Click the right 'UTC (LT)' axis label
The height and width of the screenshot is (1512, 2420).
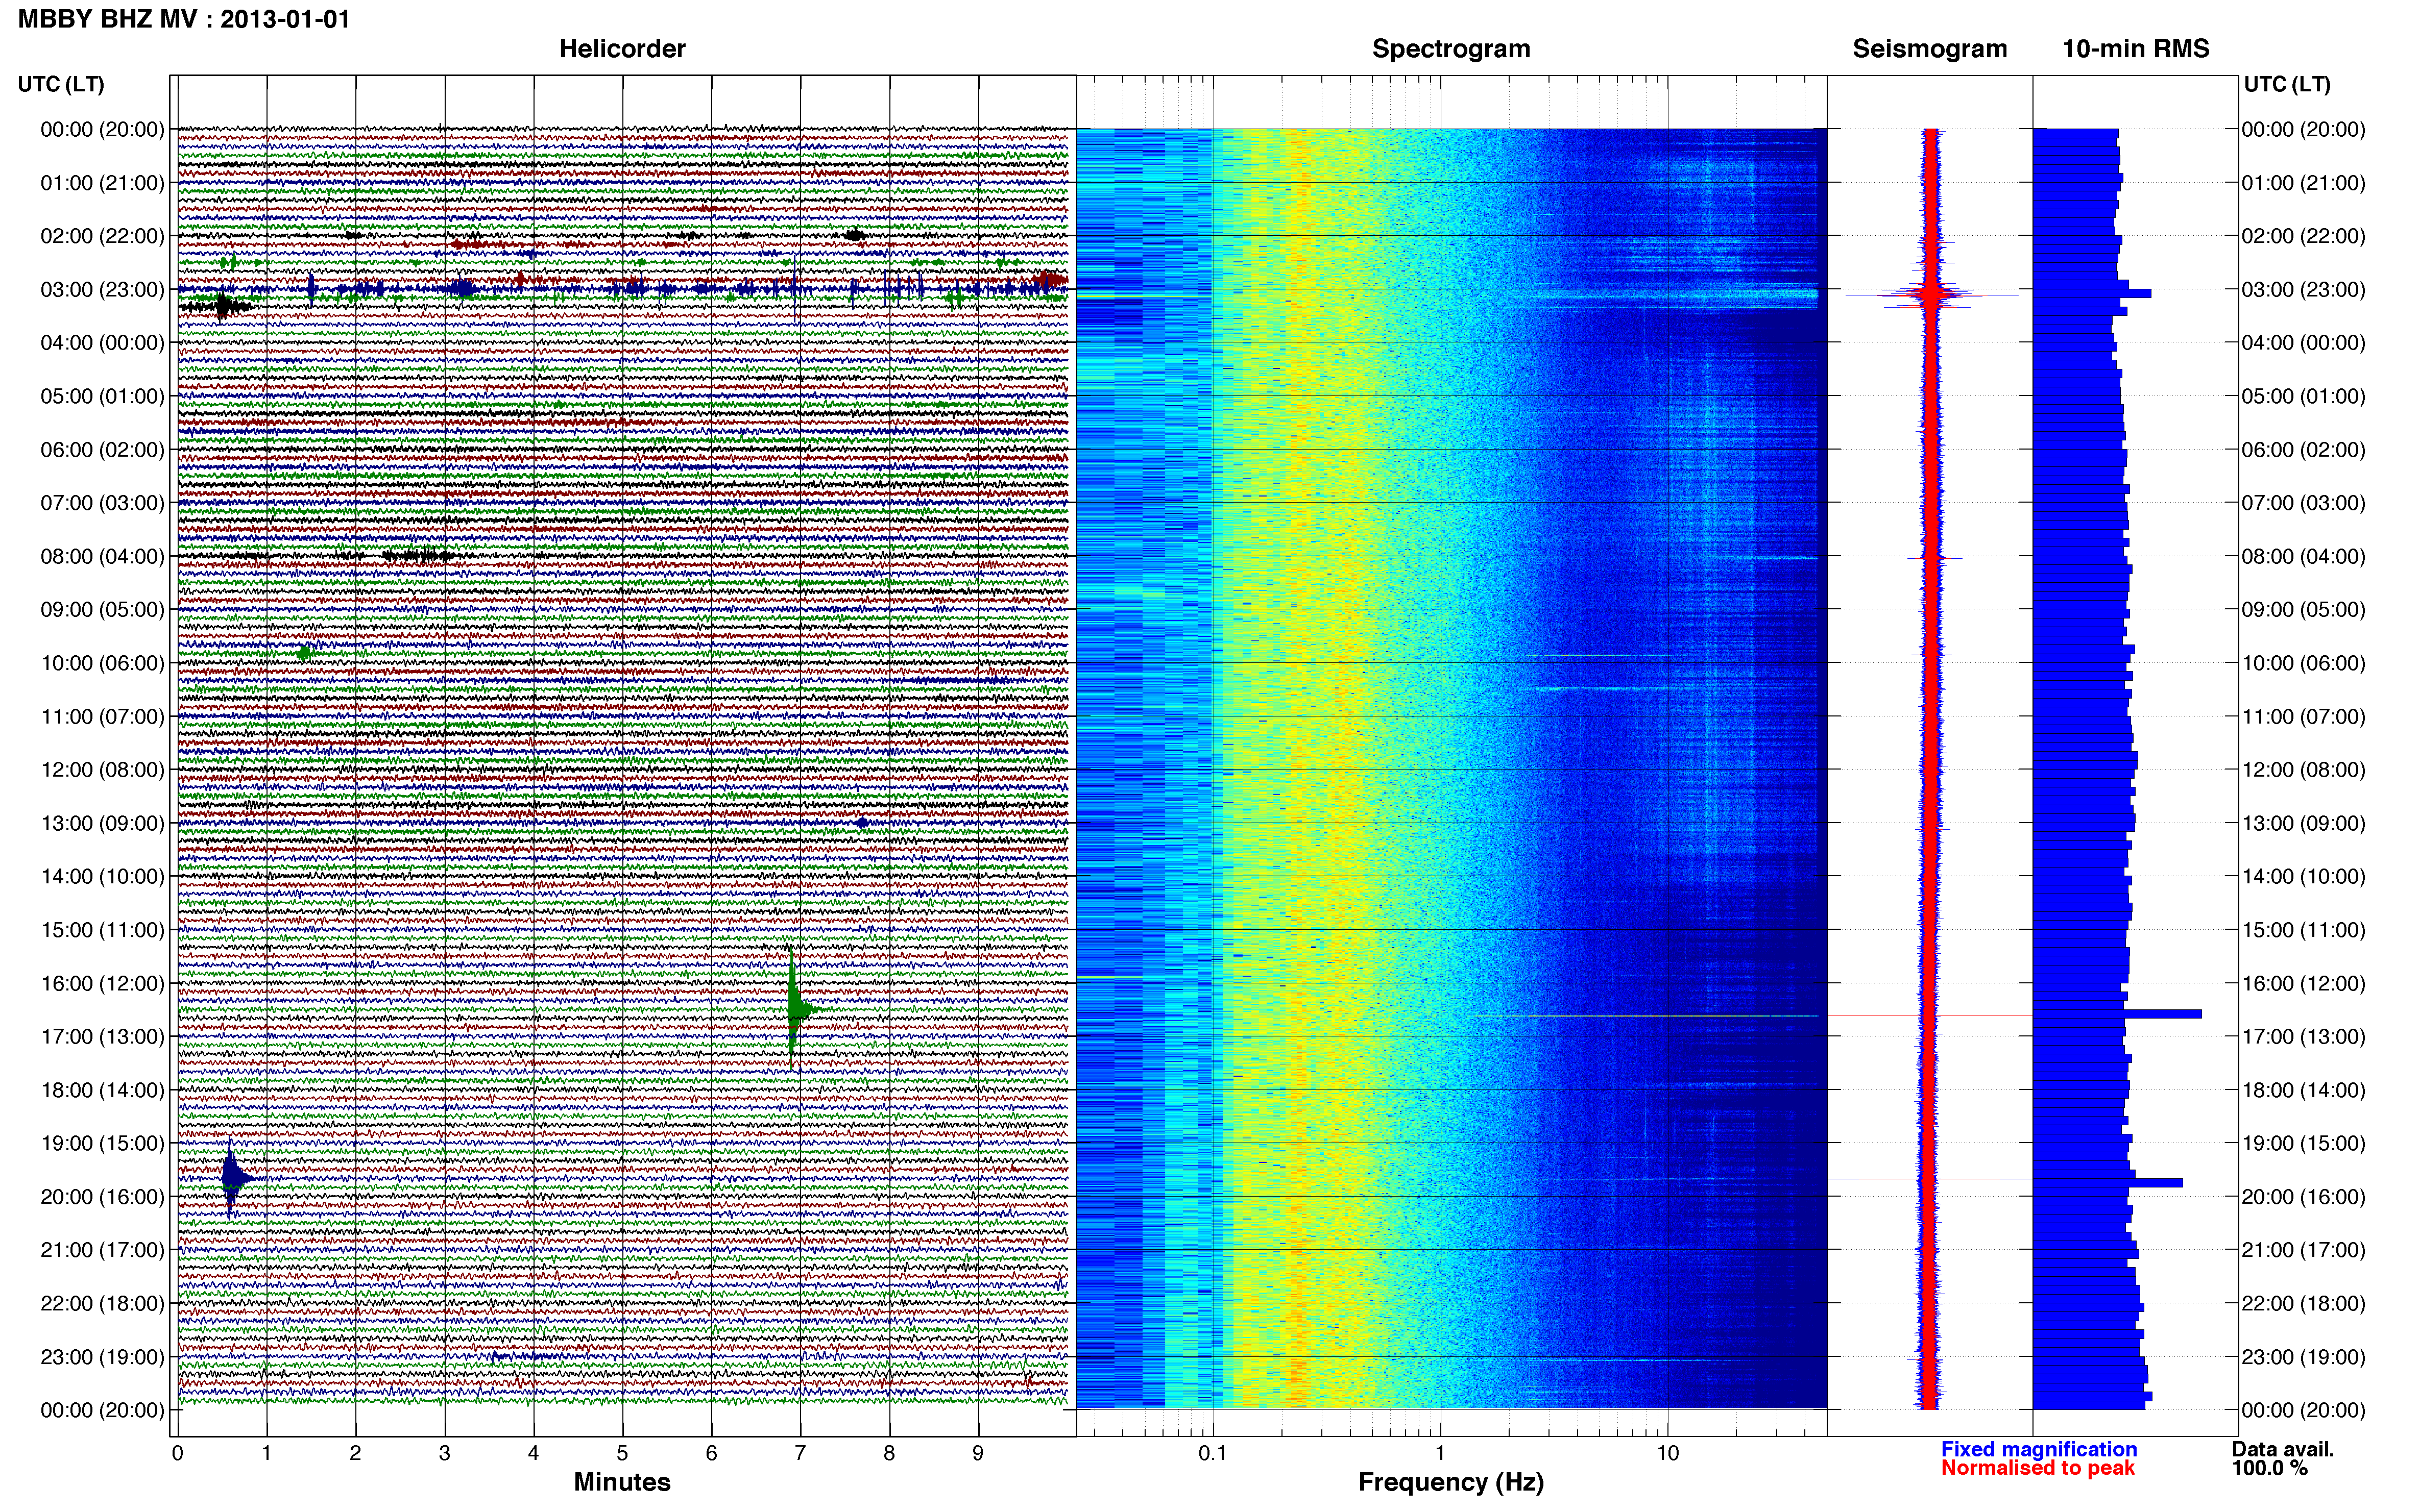point(2287,84)
